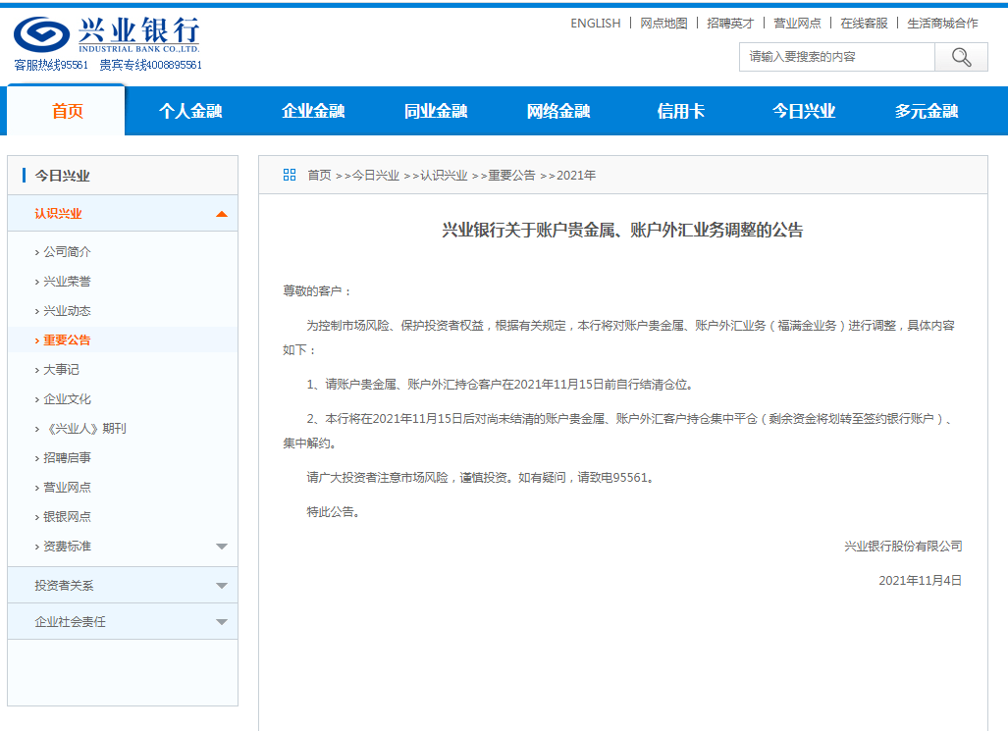Click the breadcrumb grid icon
This screenshot has width=1008, height=731.
pos(290,175)
